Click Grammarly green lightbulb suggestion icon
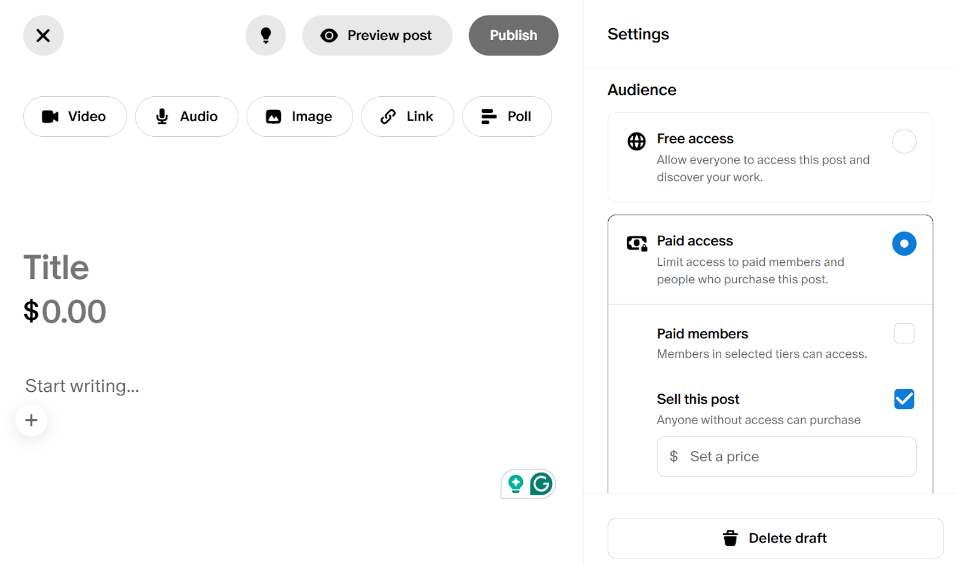 (516, 483)
